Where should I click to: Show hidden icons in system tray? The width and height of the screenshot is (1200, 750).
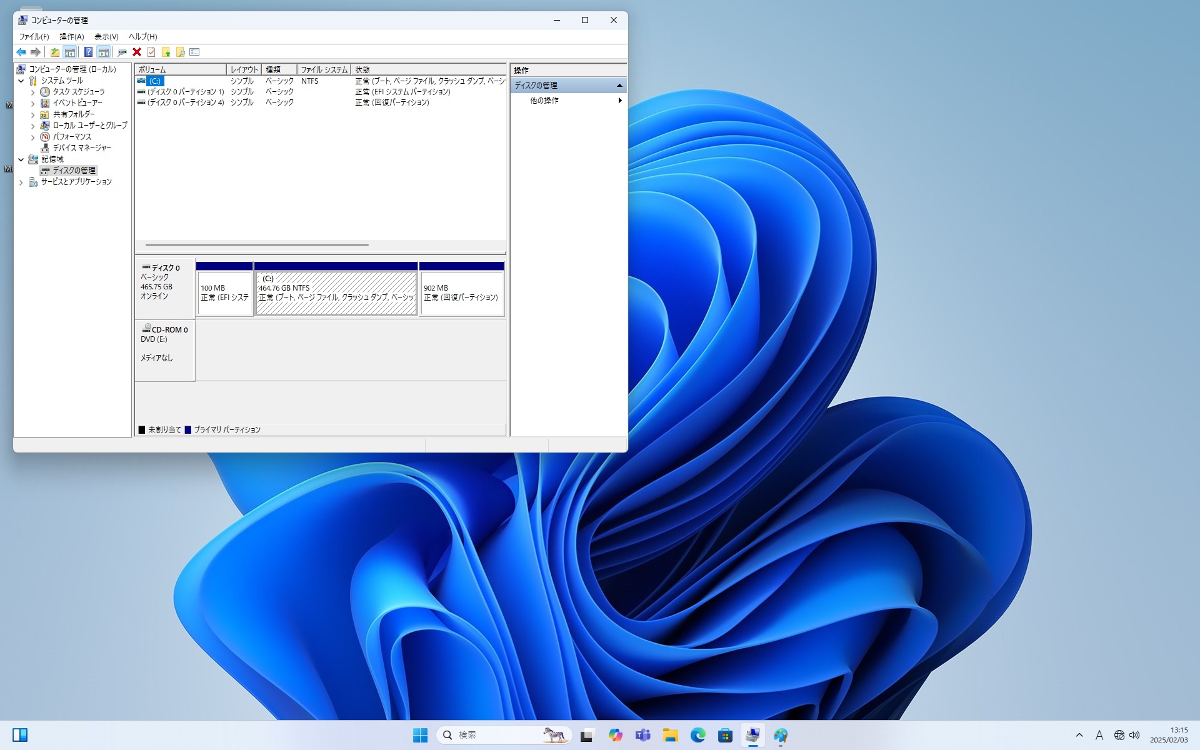(1079, 735)
